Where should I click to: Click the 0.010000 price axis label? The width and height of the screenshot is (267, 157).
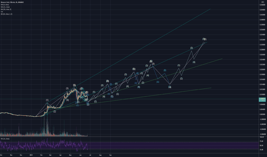[262, 94]
